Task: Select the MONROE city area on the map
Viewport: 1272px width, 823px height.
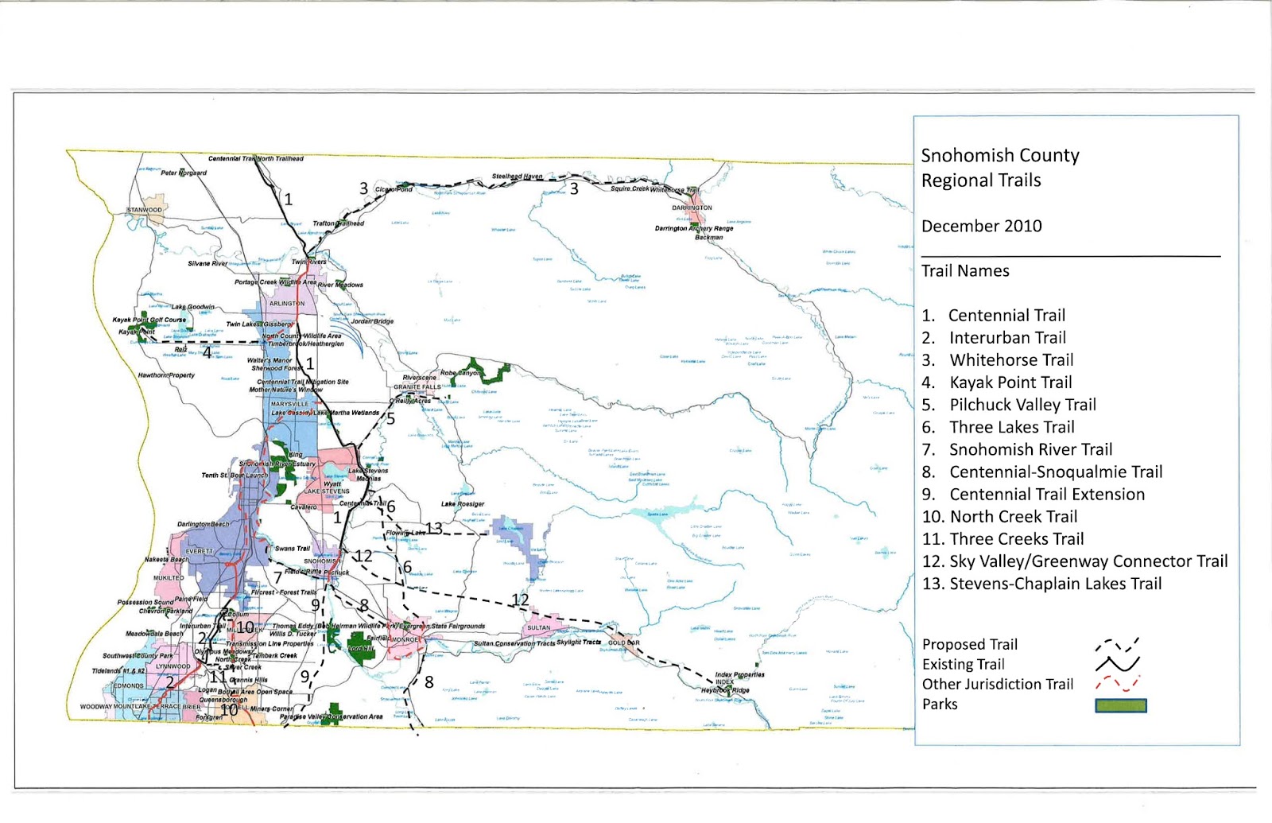Action: point(406,639)
